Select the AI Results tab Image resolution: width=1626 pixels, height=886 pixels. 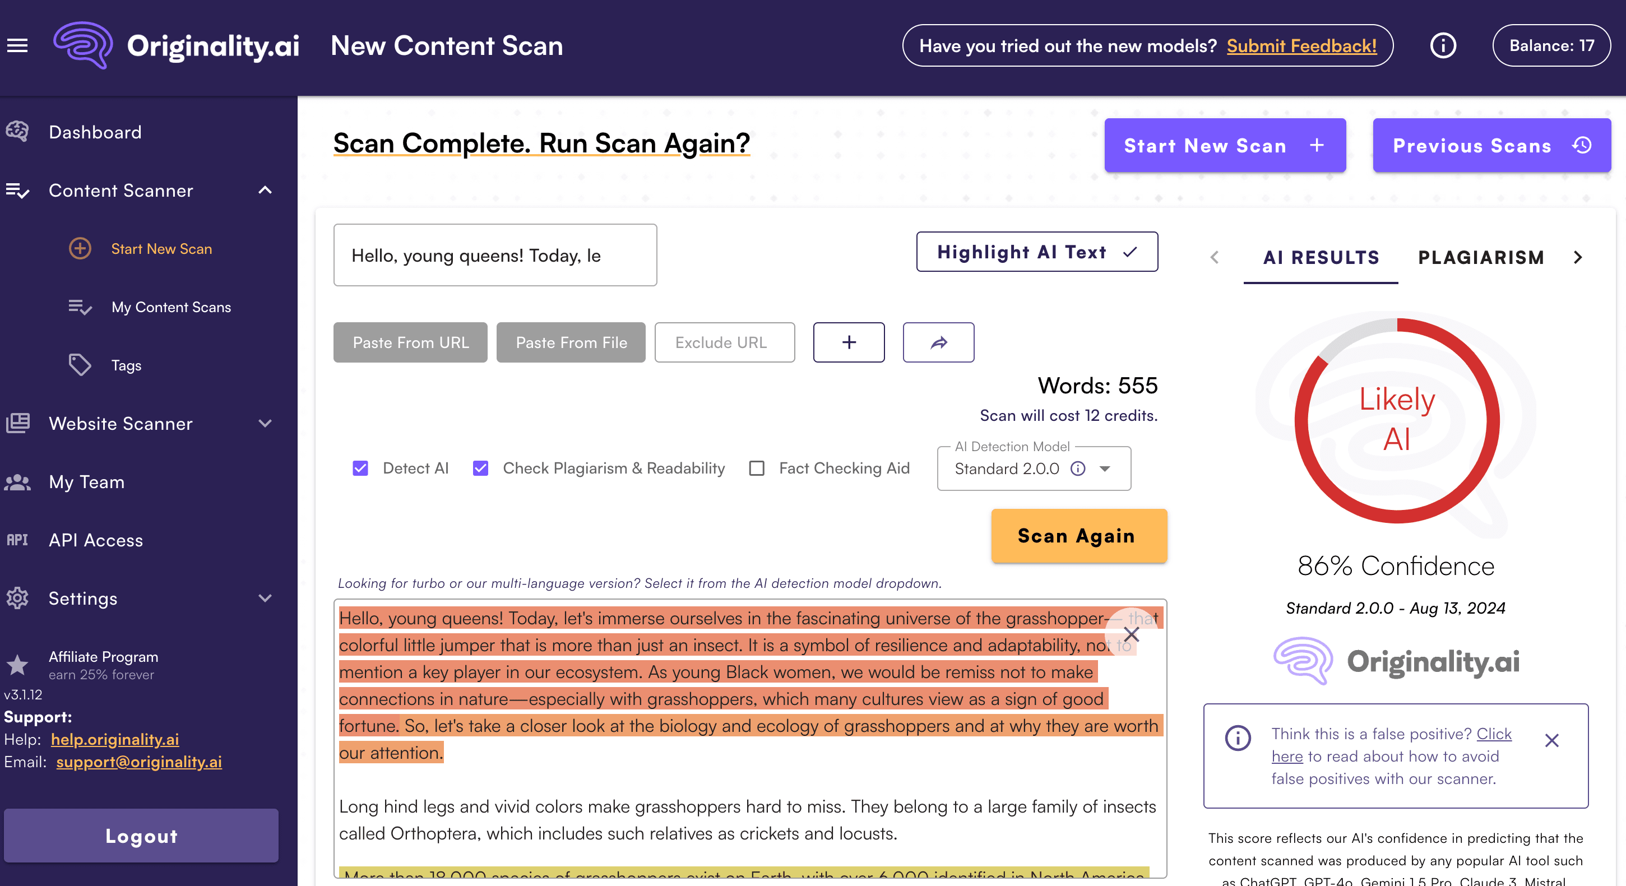[x=1321, y=257]
